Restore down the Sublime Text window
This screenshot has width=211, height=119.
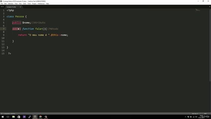tap(203, 1)
